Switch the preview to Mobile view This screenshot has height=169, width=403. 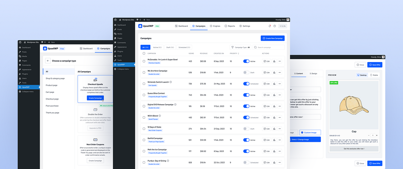374,75
